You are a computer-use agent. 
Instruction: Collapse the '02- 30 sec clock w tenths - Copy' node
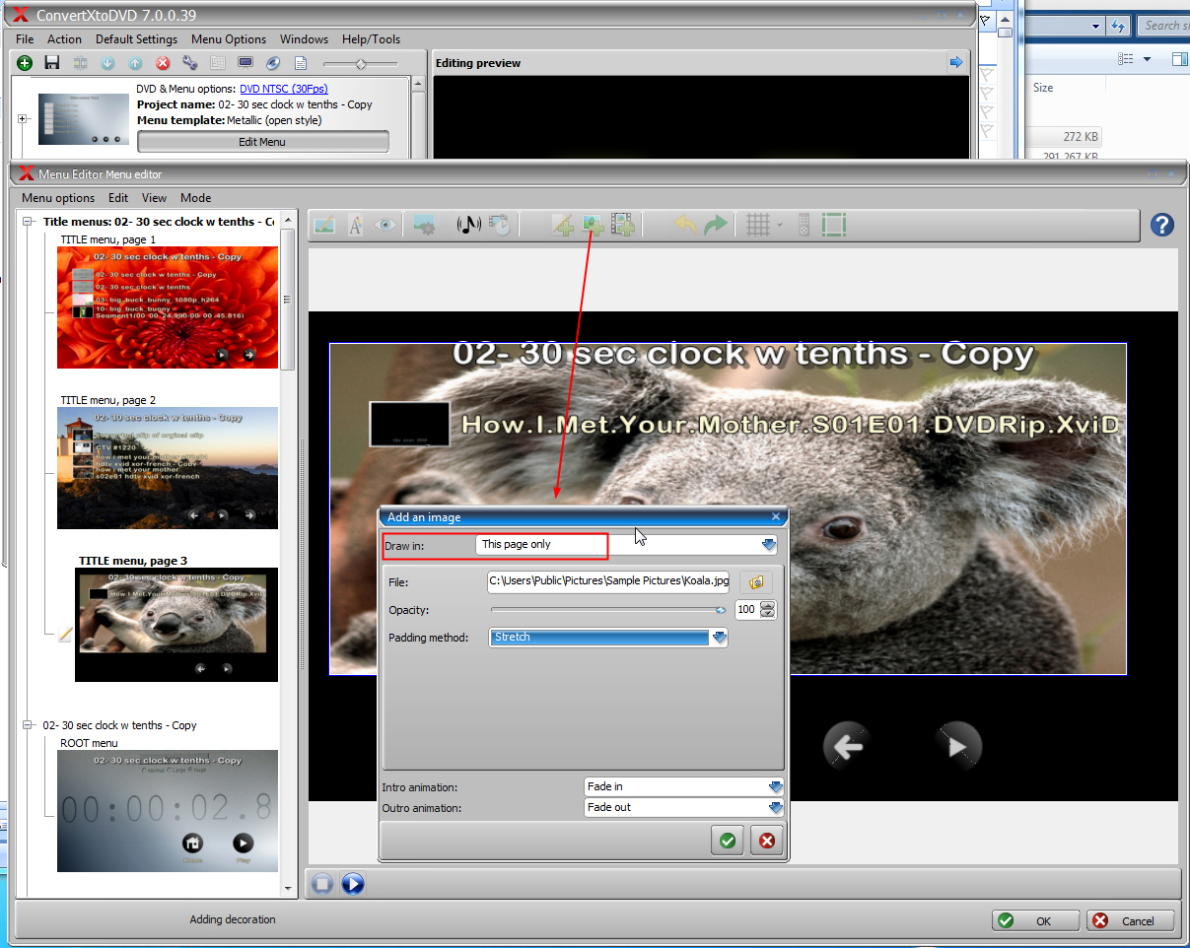coord(28,725)
